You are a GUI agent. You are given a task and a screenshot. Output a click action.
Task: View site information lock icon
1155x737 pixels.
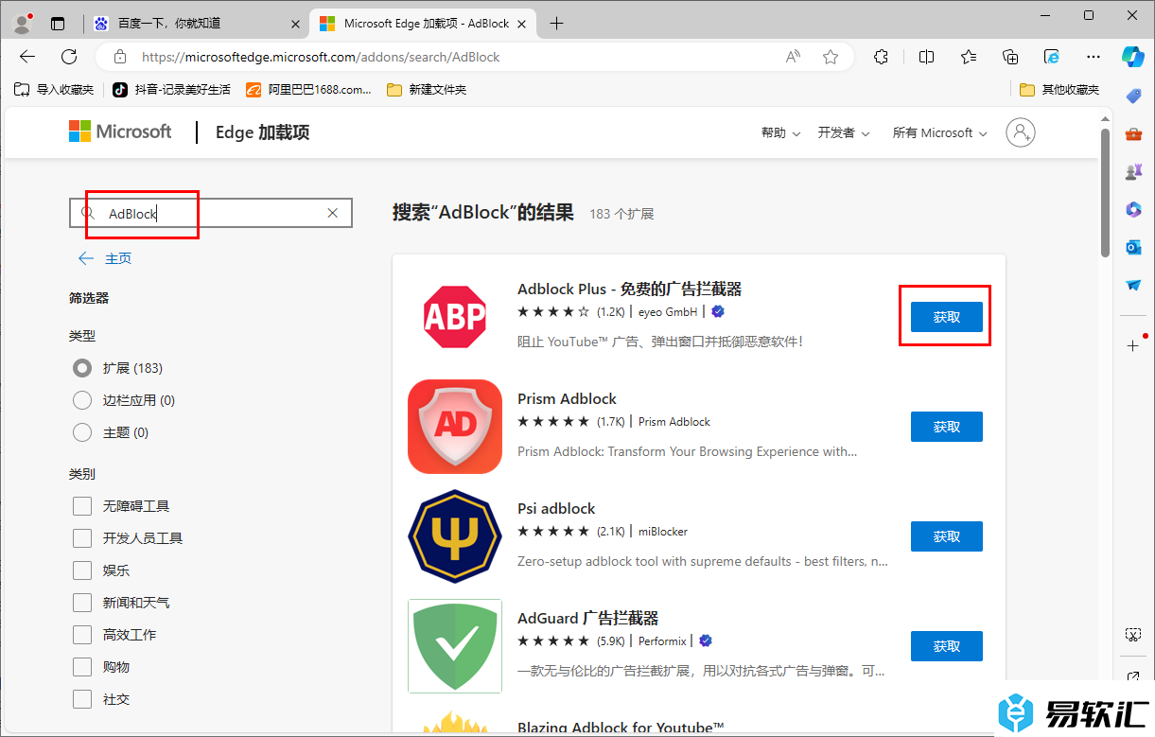pos(119,57)
